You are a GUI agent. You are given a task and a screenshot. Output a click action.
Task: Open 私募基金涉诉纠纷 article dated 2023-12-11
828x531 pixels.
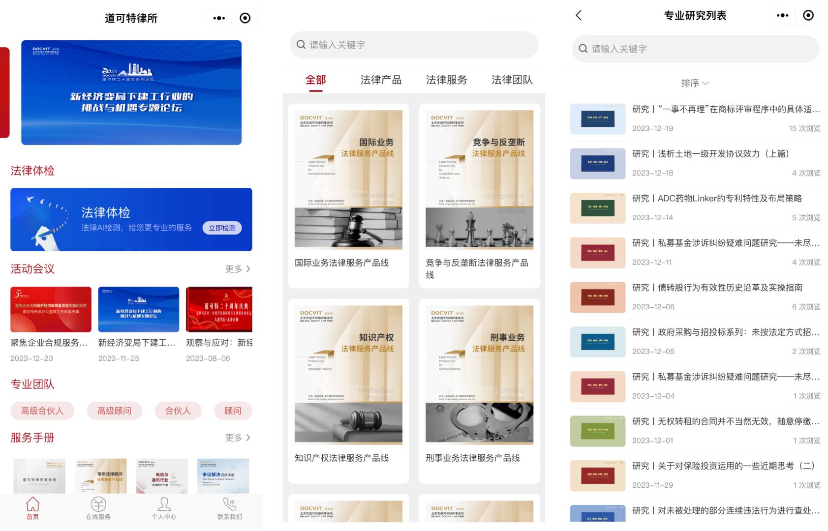[695, 253]
